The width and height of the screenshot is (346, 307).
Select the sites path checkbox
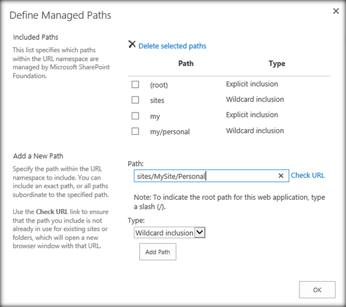pos(136,100)
